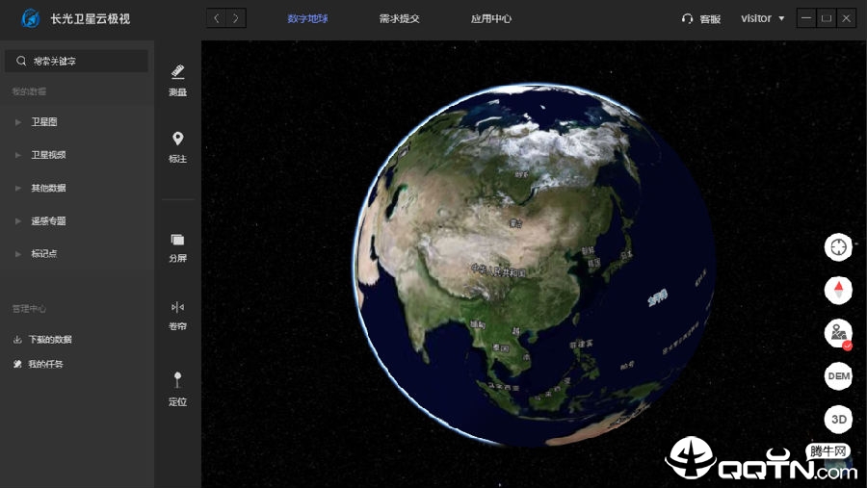Switch to the 需求提交 tab
The image size is (867, 488).
tap(399, 18)
